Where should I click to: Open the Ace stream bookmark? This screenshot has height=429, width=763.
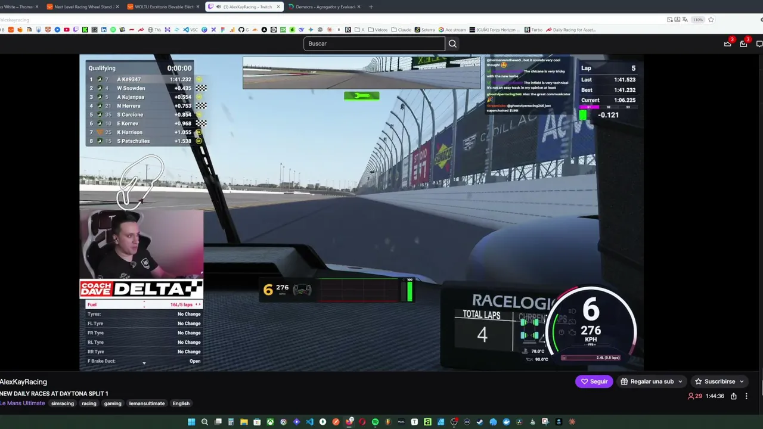[x=452, y=30]
